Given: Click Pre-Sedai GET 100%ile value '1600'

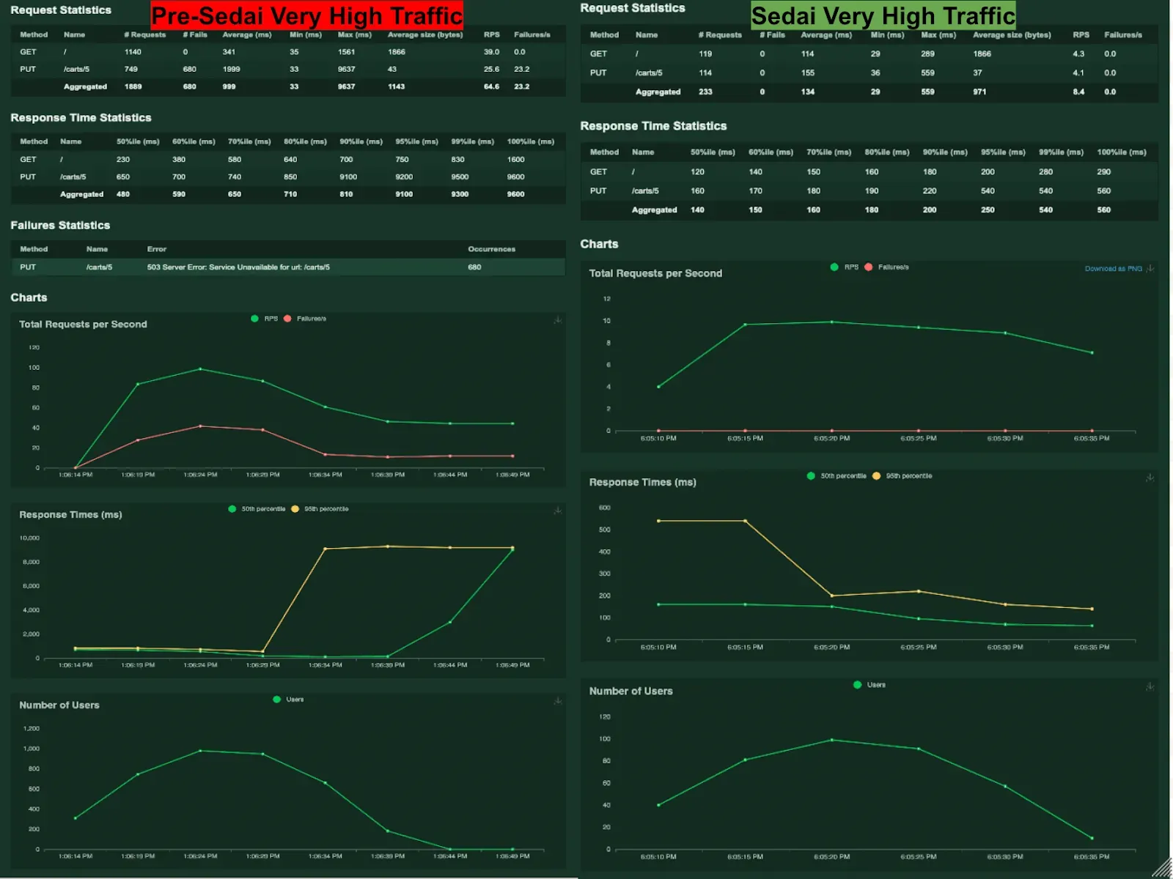Looking at the screenshot, I should pyautogui.click(x=515, y=159).
